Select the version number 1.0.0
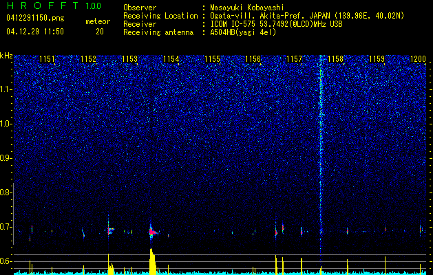433x275 pixels. (93, 5)
